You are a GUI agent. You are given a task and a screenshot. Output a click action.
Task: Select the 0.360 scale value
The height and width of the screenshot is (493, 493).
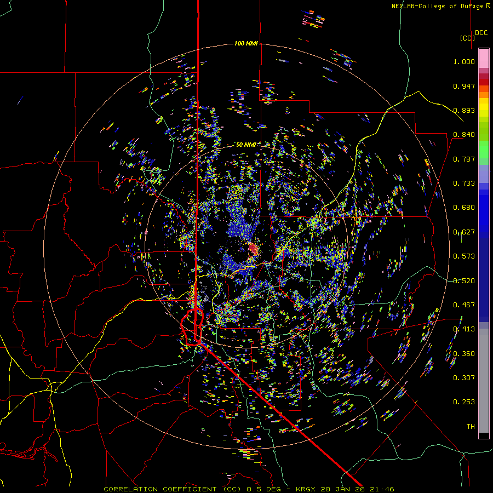pyautogui.click(x=464, y=354)
